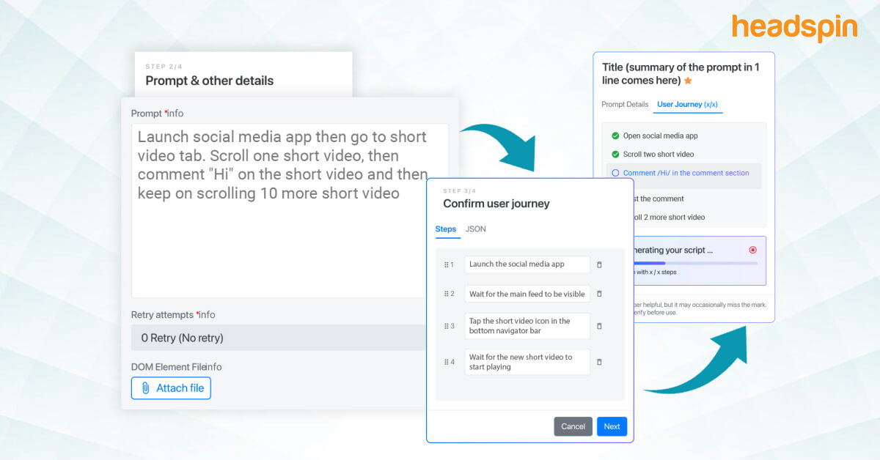Switch to the JSON tab
Image resolution: width=880 pixels, height=460 pixels.
click(476, 229)
